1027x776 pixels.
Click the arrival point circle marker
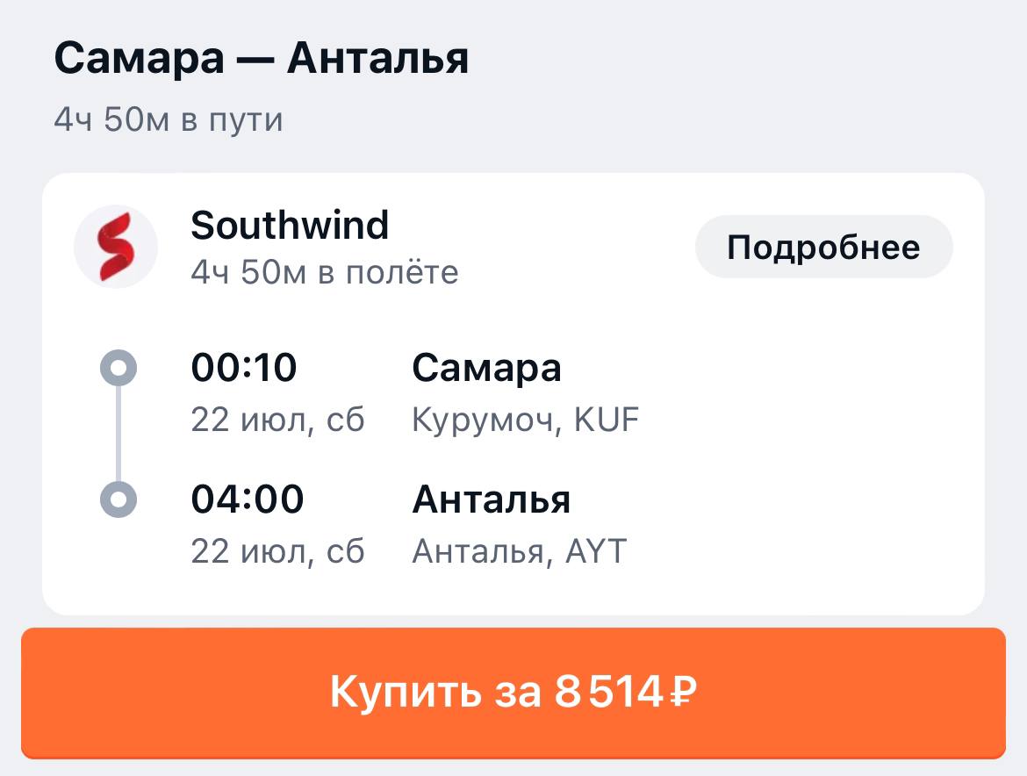tap(119, 499)
